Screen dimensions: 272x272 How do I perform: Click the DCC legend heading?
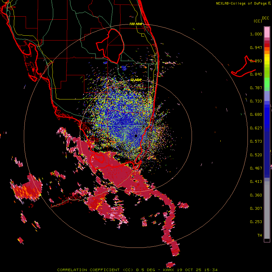[x=265, y=18]
